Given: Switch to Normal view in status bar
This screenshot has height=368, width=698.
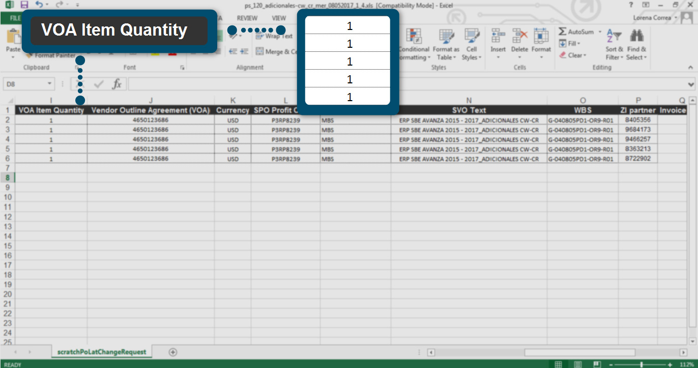Looking at the screenshot, I should (x=558, y=364).
